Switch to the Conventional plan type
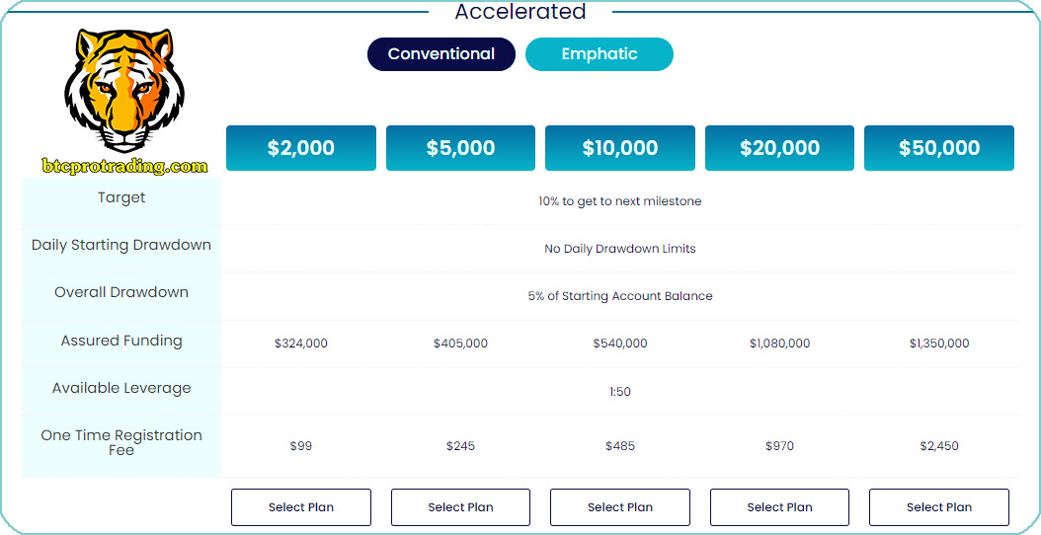The image size is (1041, 535). tap(441, 54)
